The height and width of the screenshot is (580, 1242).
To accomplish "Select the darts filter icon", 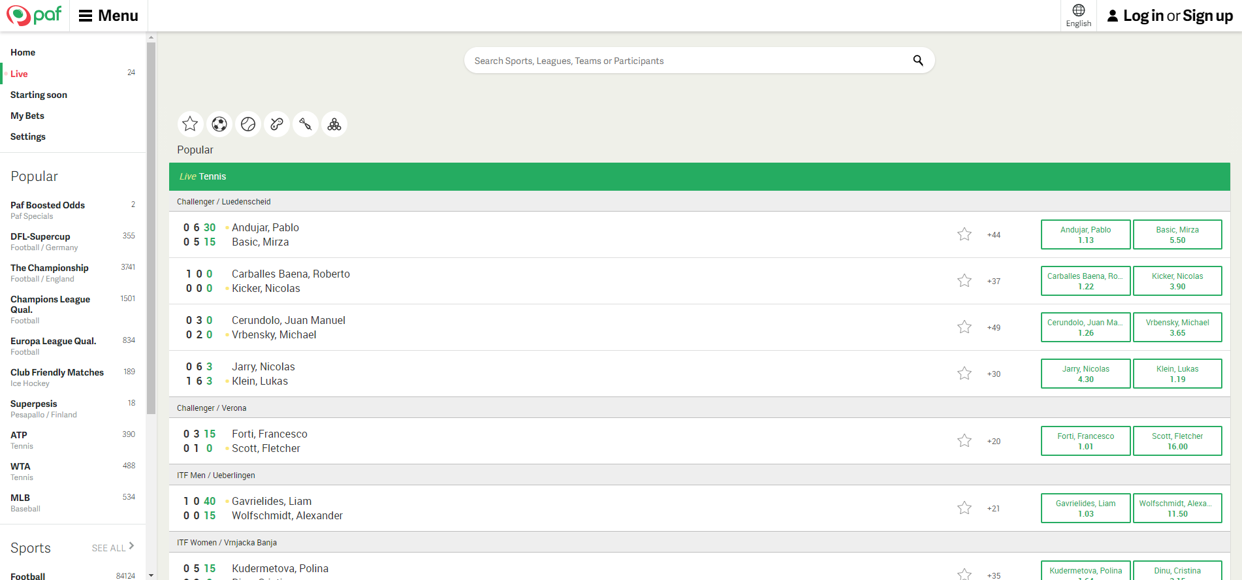I will 306,124.
